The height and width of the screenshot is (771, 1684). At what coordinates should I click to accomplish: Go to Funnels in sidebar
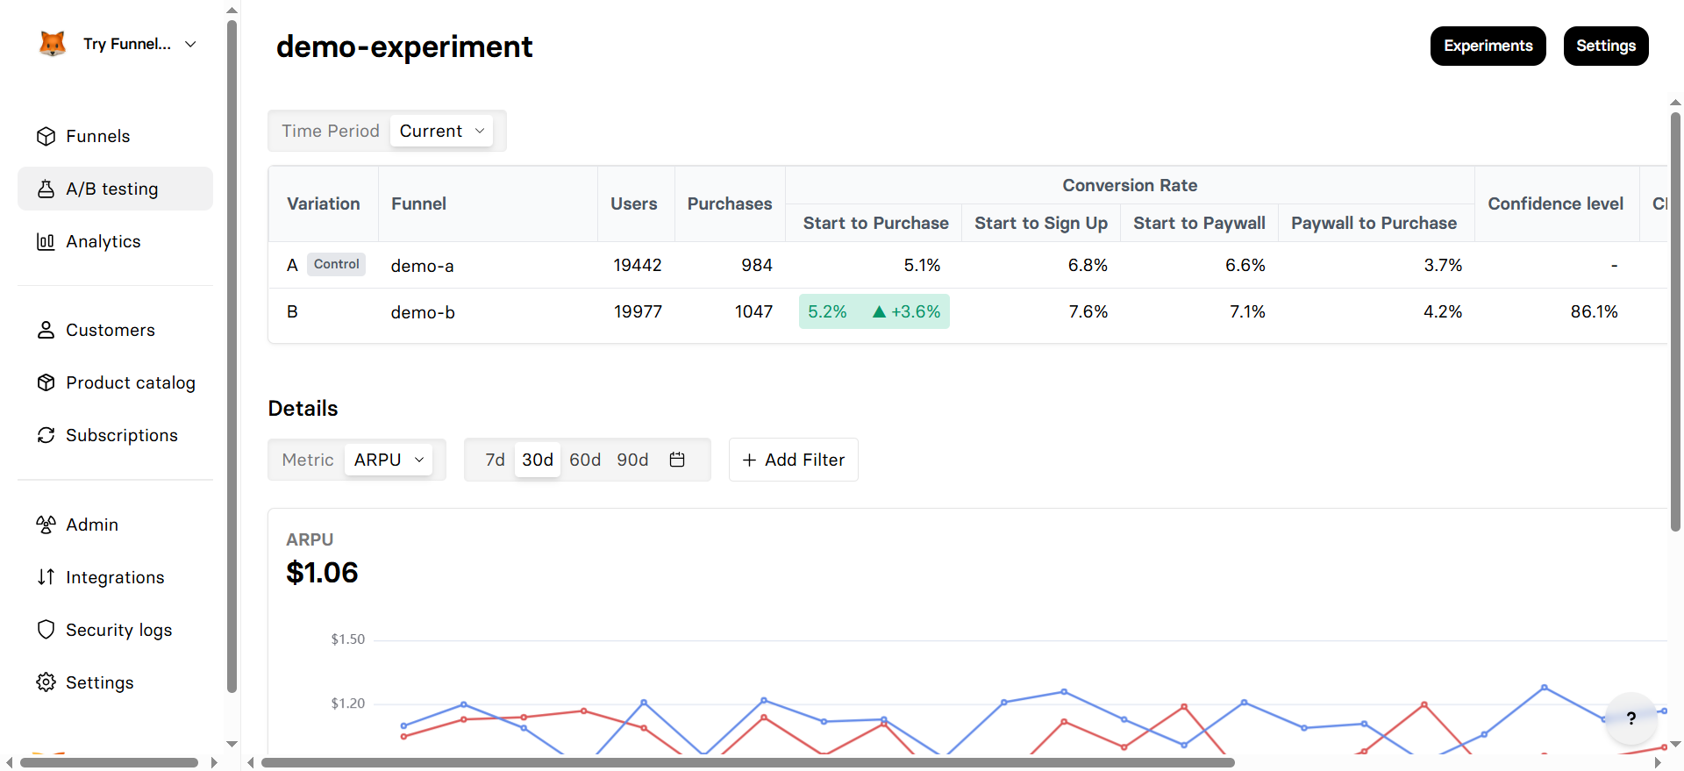click(x=115, y=136)
